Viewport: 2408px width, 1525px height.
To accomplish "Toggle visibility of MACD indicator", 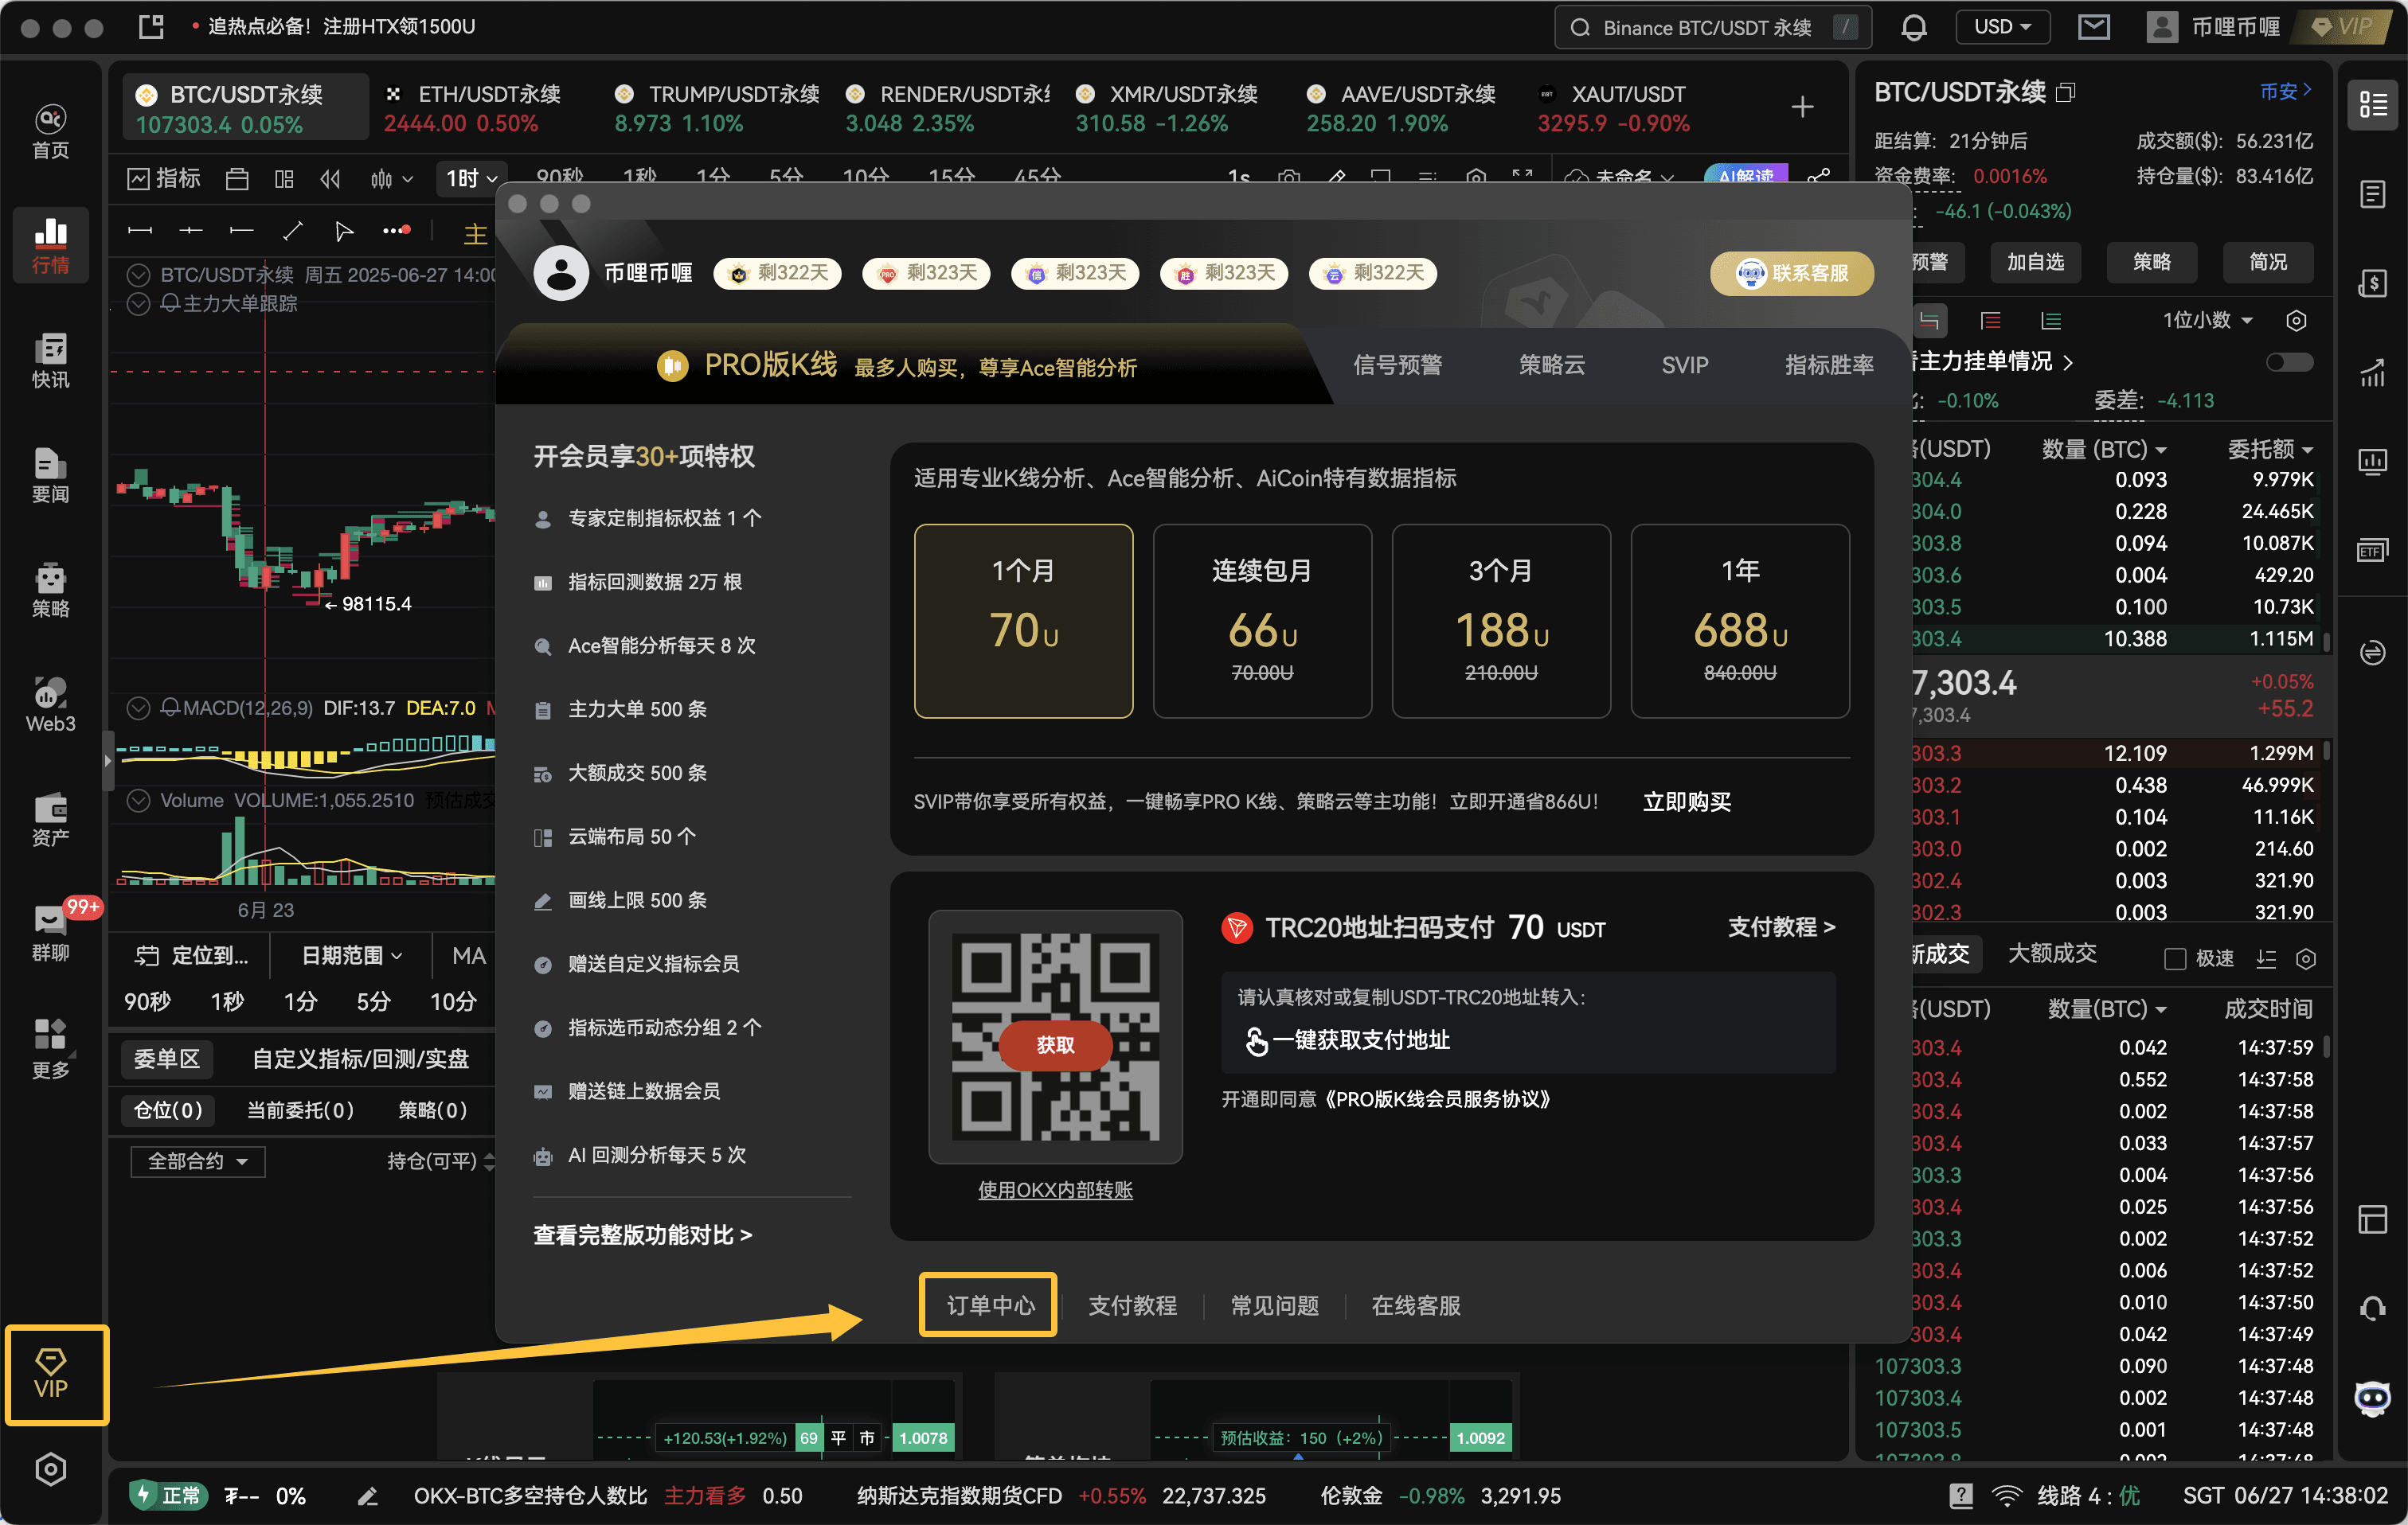I will (x=139, y=708).
